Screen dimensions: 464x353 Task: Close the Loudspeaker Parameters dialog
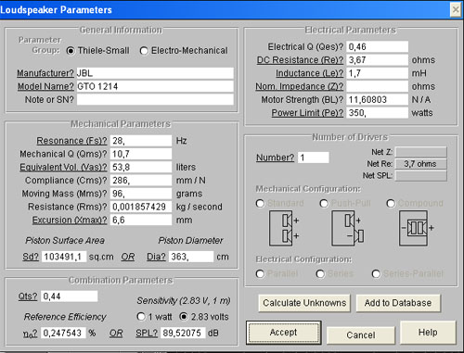coord(456,10)
